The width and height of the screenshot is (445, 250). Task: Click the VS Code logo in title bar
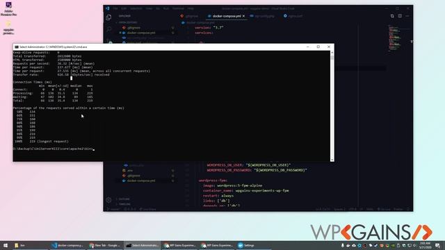[108, 8]
